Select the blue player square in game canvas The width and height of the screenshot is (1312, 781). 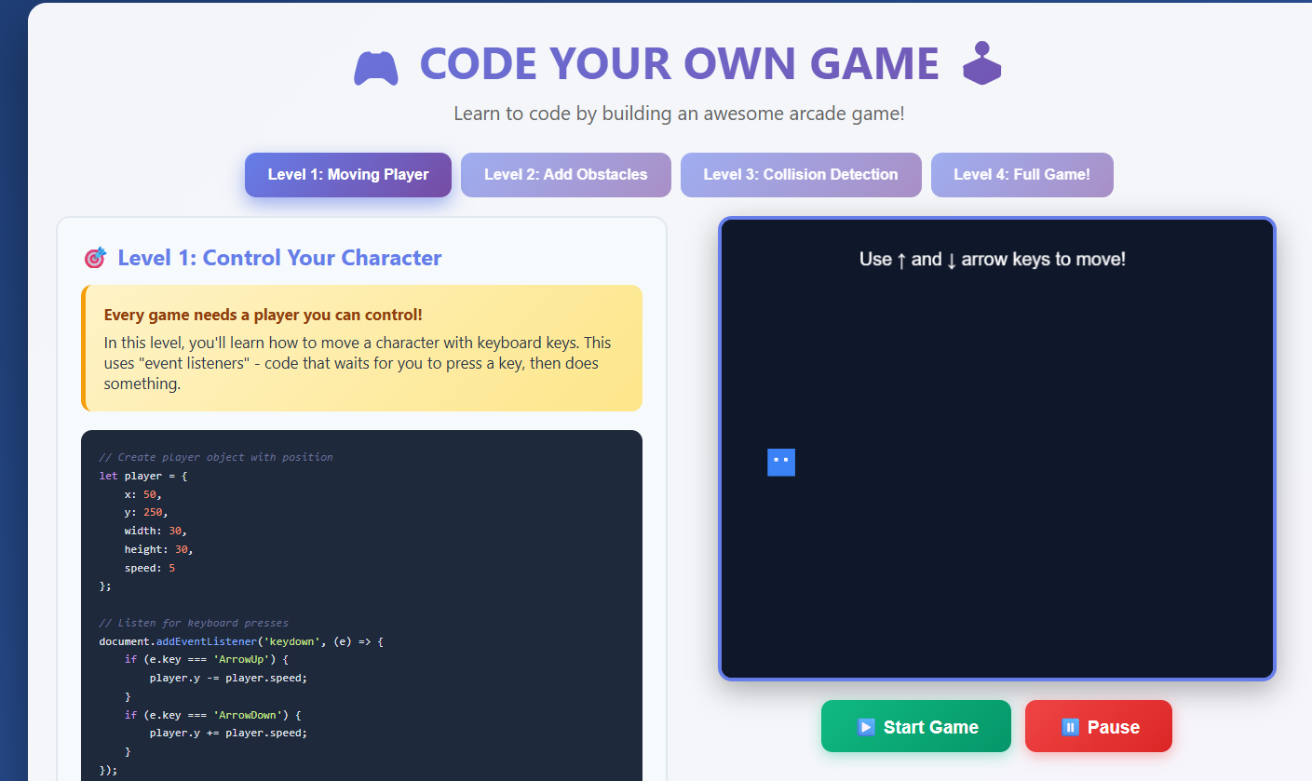tap(781, 462)
